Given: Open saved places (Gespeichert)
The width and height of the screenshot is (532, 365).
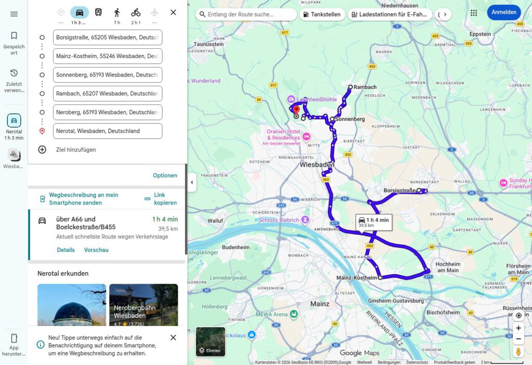Looking at the screenshot, I should click(x=14, y=43).
